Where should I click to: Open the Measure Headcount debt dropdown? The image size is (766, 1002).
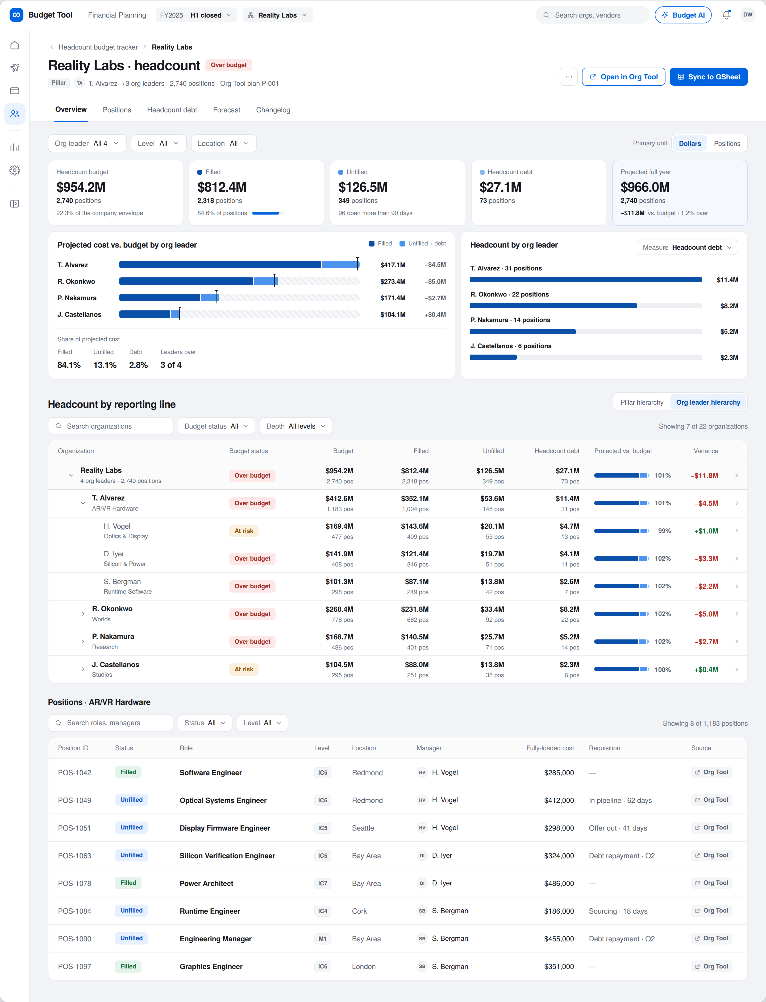[687, 247]
